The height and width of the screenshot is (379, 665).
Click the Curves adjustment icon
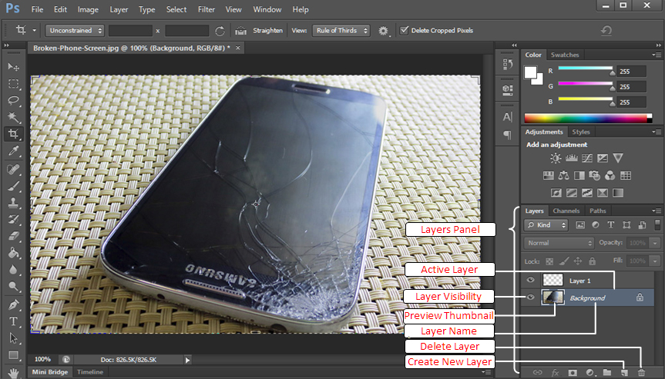587,158
